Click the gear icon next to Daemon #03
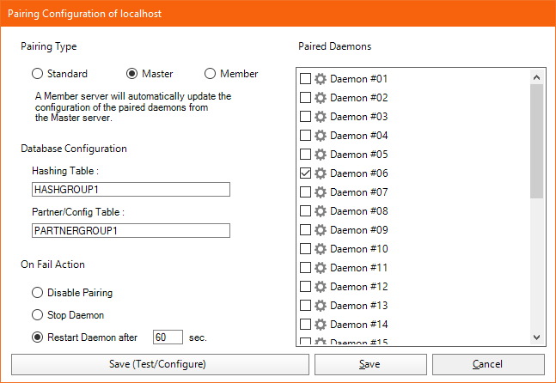The width and height of the screenshot is (556, 383). tap(321, 117)
